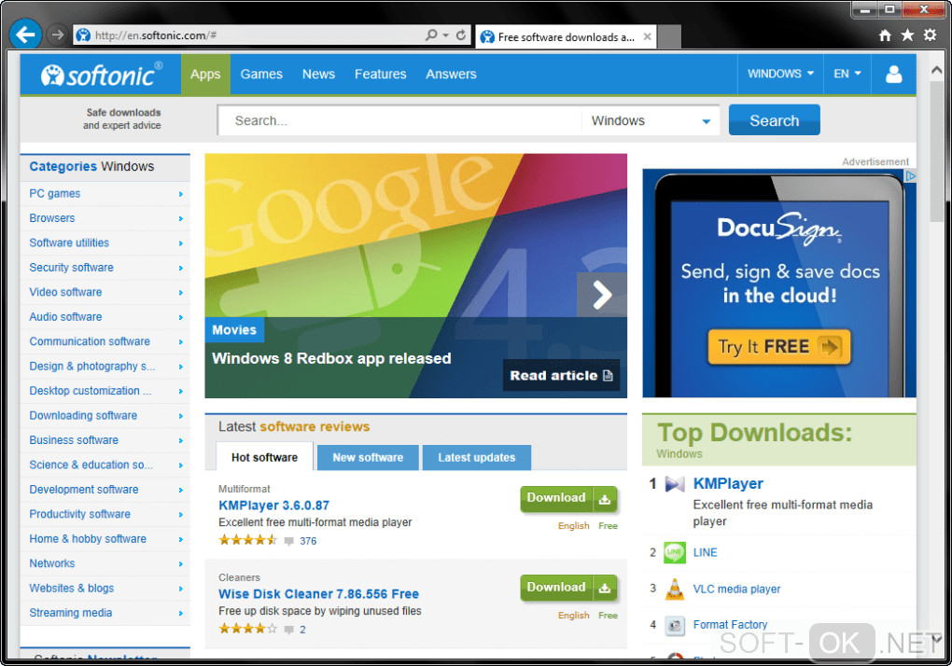Open the WINDOWS platform dropdown
Screen dimensions: 952x666
point(780,74)
